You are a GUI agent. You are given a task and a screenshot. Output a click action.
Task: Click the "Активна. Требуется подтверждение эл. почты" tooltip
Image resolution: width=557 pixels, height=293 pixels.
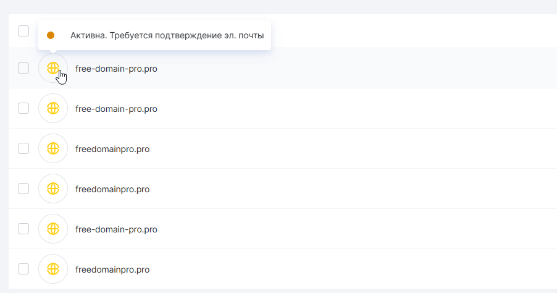[x=167, y=36]
